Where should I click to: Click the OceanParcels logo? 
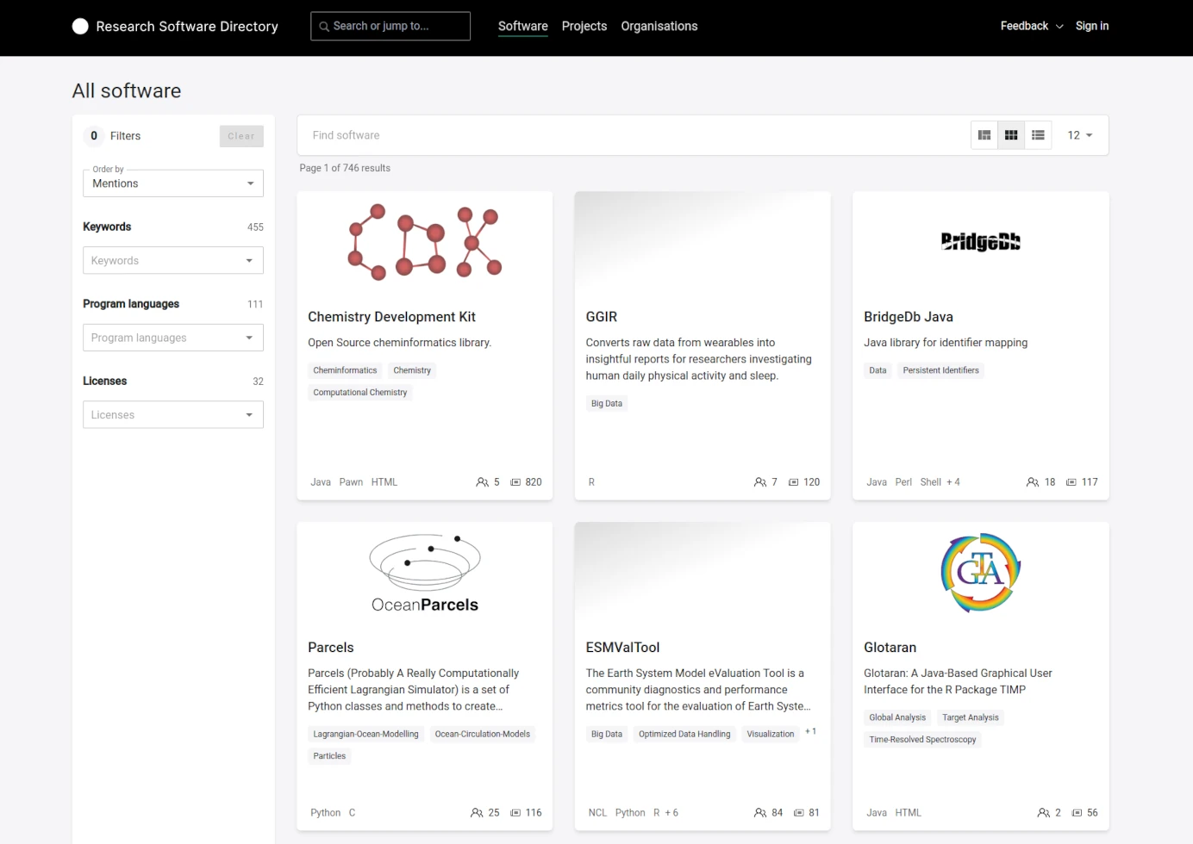[424, 573]
